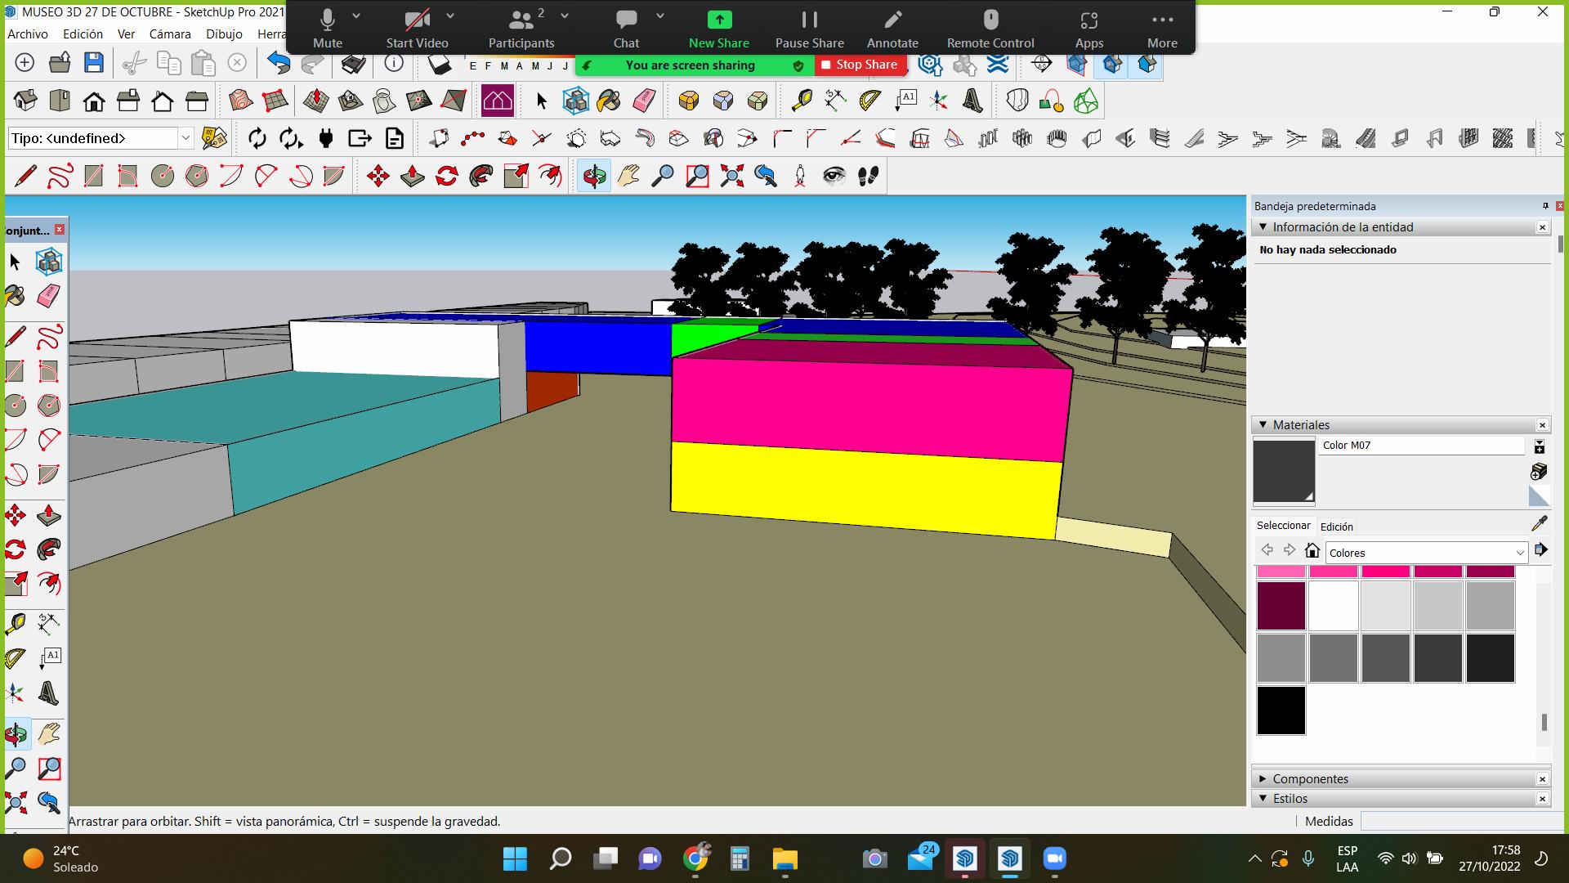Open the Colores materials library dropdown

point(1426,553)
